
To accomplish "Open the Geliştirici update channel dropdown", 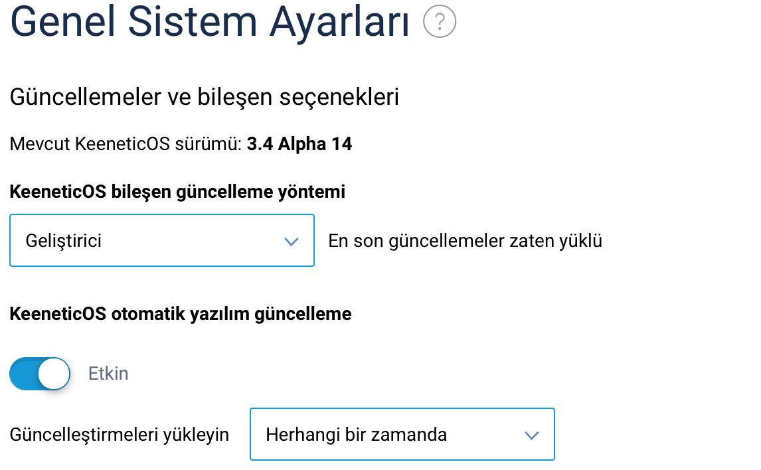I will point(162,240).
